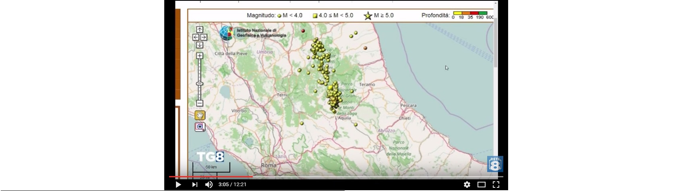
Task: Open video settings gear menu
Action: click(467, 185)
